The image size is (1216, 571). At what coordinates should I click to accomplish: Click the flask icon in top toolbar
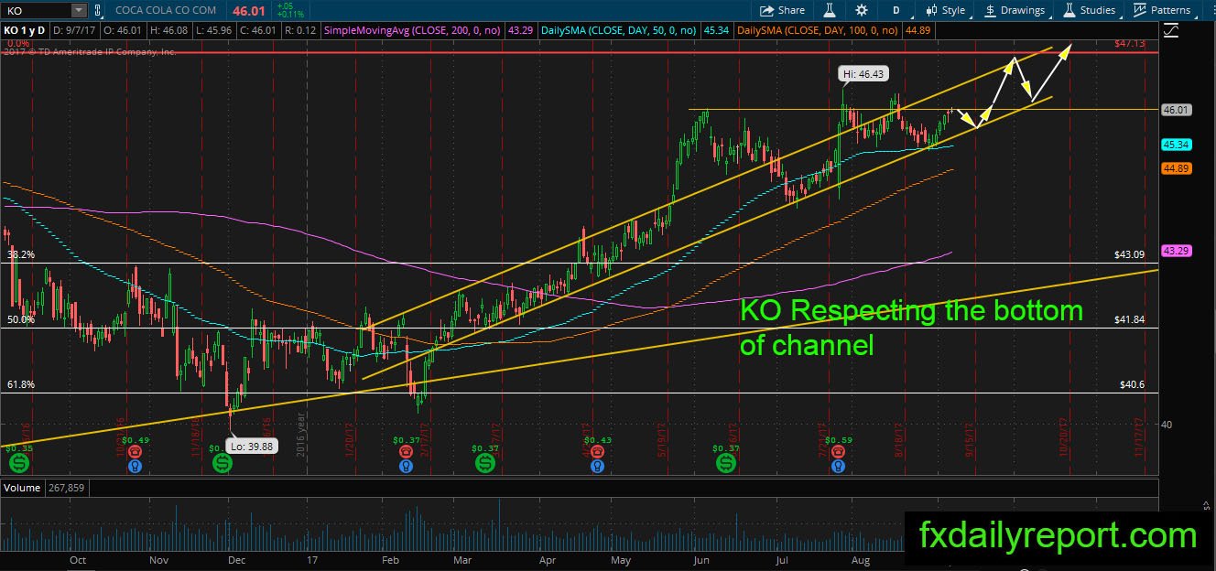830,10
